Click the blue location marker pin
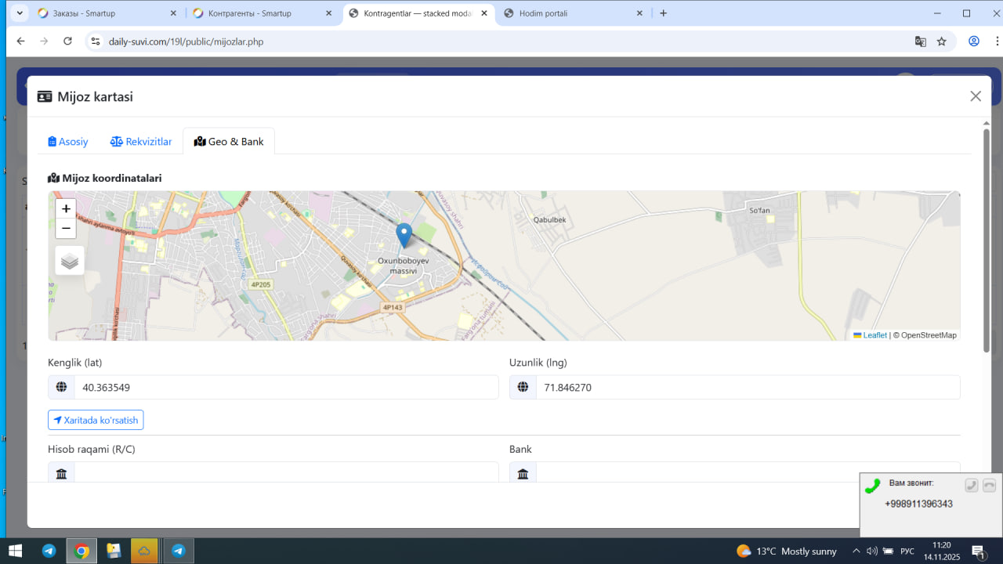Image resolution: width=1003 pixels, height=564 pixels. [404, 235]
